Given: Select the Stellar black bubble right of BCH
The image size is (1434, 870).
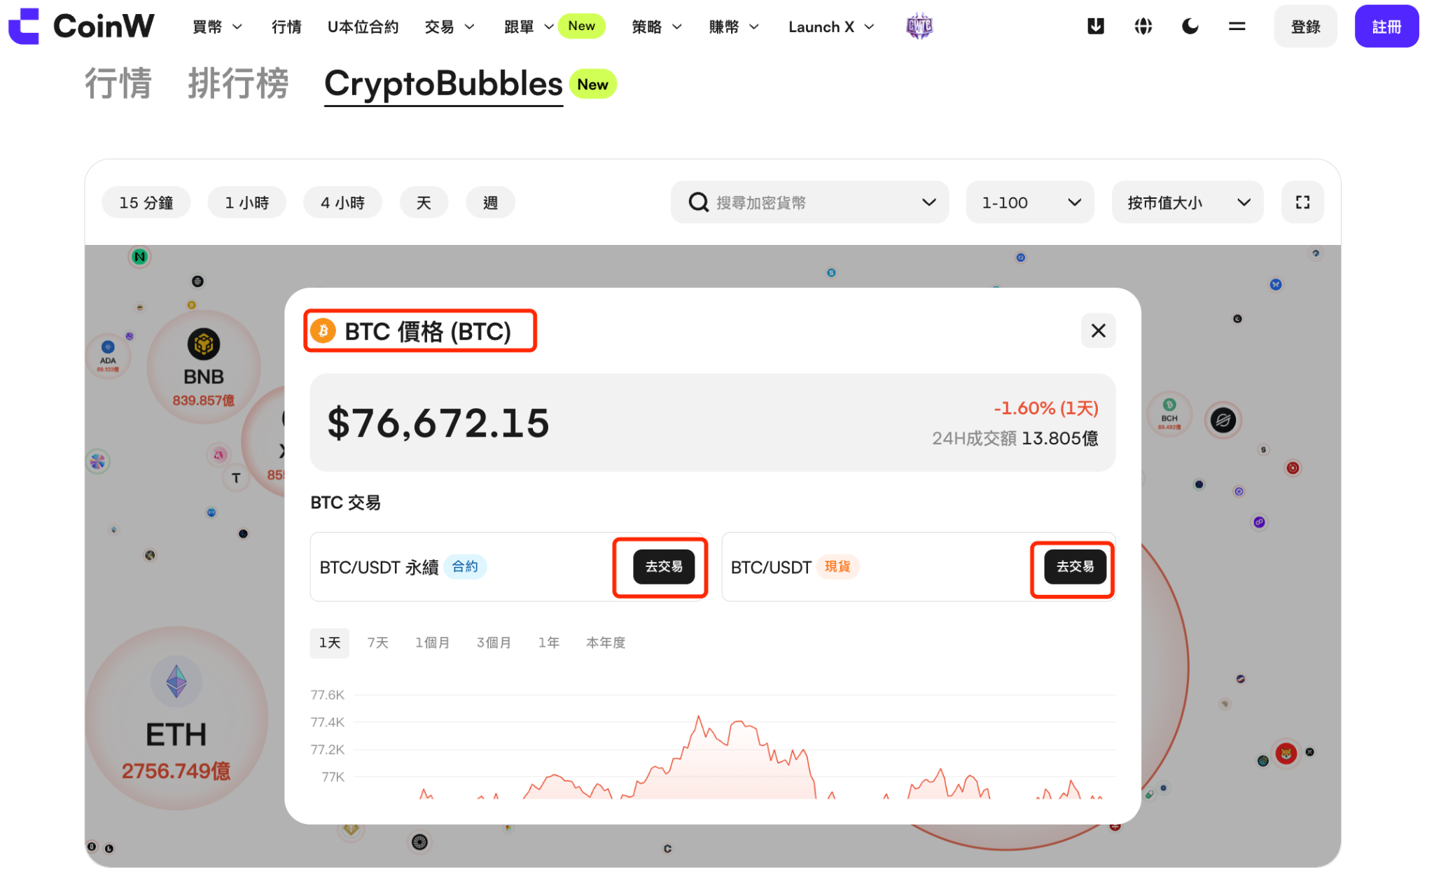Looking at the screenshot, I should [x=1223, y=420].
